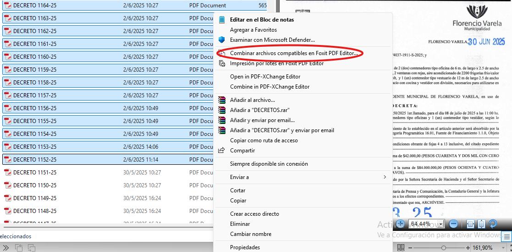512x252 pixels.
Task: Click the WinRAR icon next to Añadir y enviar por email
Action: click(x=222, y=120)
